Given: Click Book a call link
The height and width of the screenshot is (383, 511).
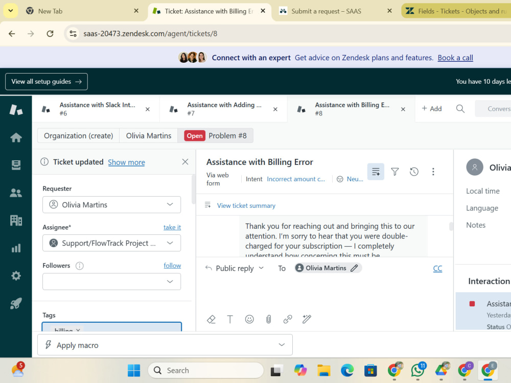Looking at the screenshot, I should pos(455,58).
